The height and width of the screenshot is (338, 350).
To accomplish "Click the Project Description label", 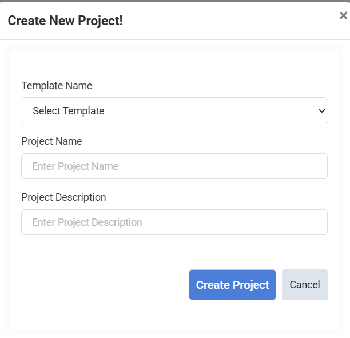I will tap(63, 197).
